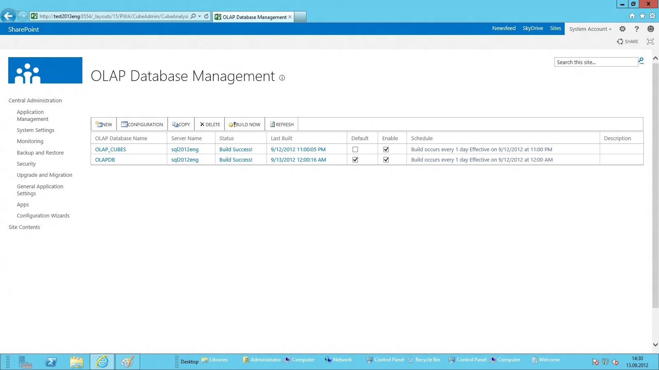This screenshot has height=370, width=659.
Task: Click the address bar search icon
Action: (x=193, y=16)
